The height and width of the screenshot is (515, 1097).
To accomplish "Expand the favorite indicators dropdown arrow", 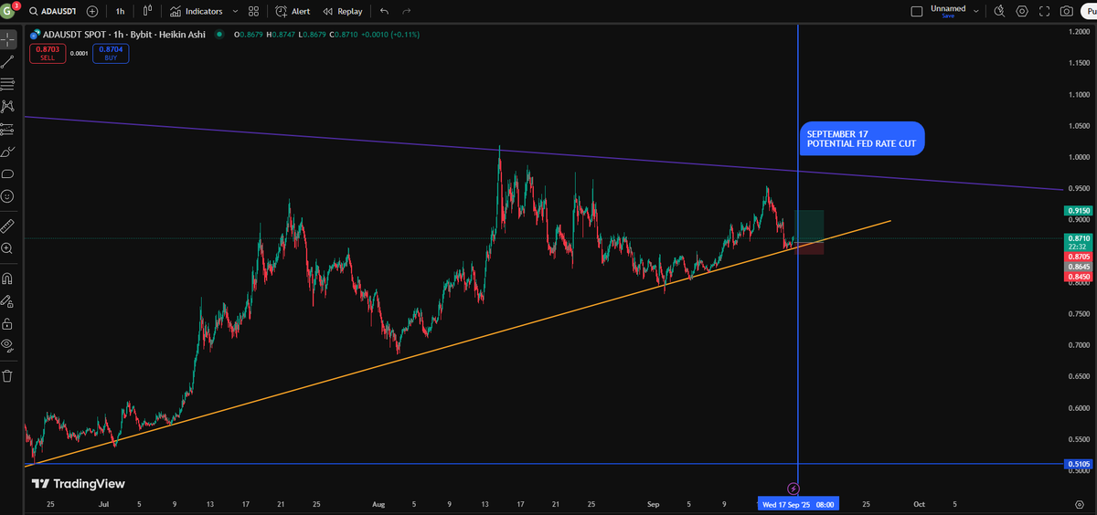I will pyautogui.click(x=235, y=11).
